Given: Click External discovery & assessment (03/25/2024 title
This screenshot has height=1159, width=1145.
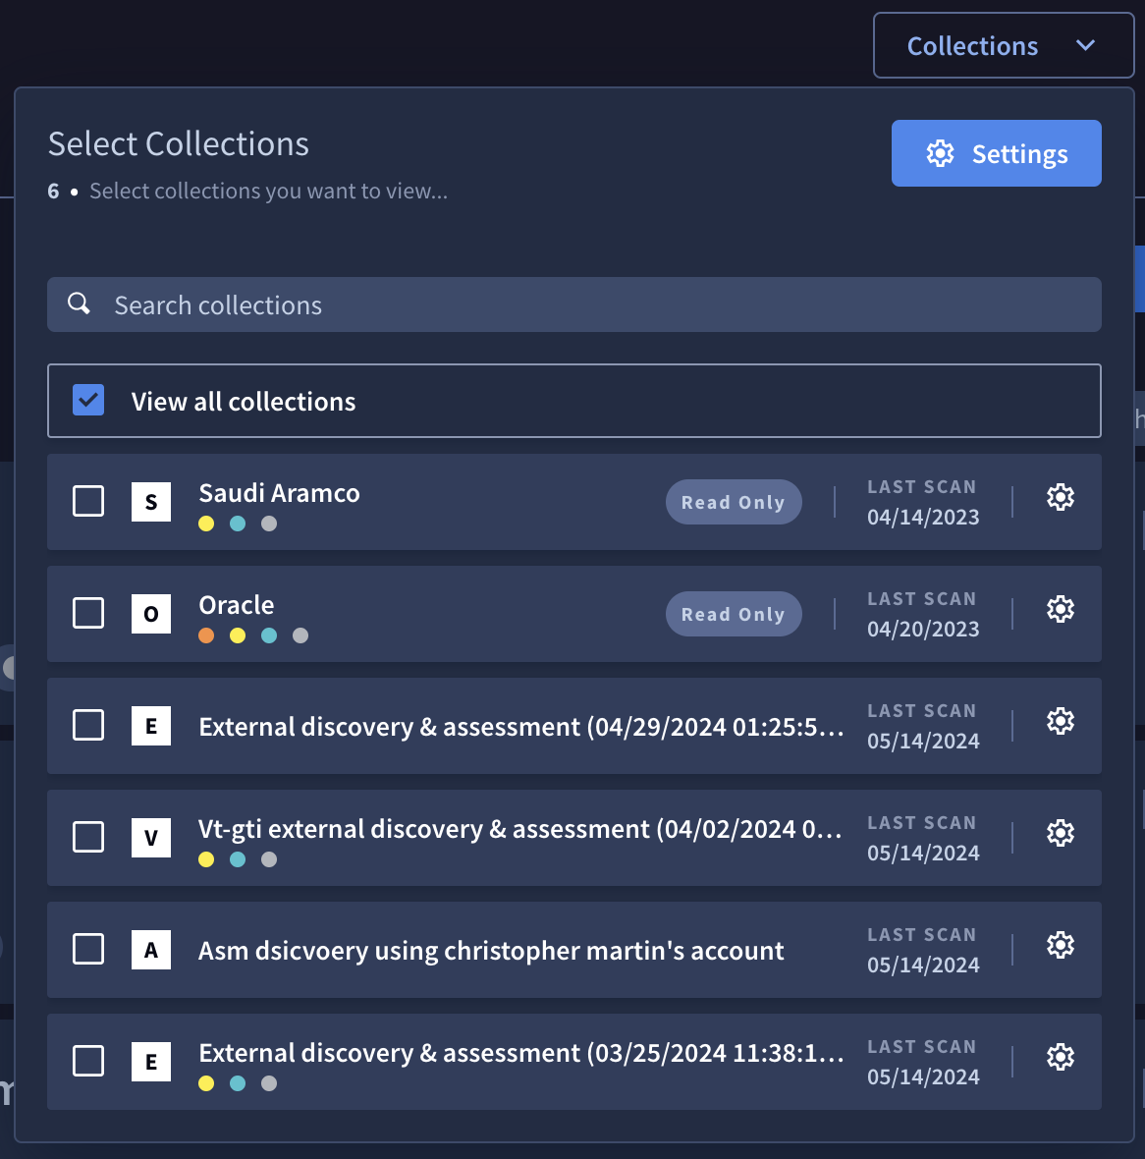Looking at the screenshot, I should 521,1053.
